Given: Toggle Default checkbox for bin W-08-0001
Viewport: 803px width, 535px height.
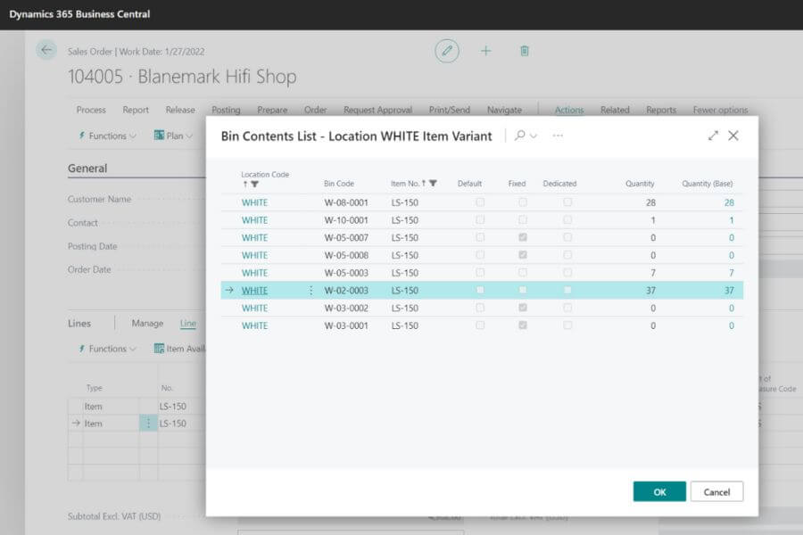Looking at the screenshot, I should coord(480,202).
